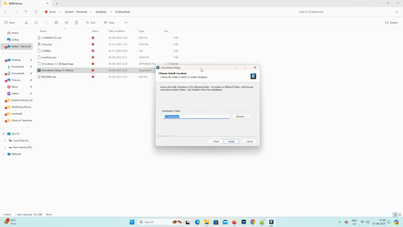This screenshot has height=227, width=403.
Task: Click the Destination Folder path field
Action: pyautogui.click(x=196, y=117)
